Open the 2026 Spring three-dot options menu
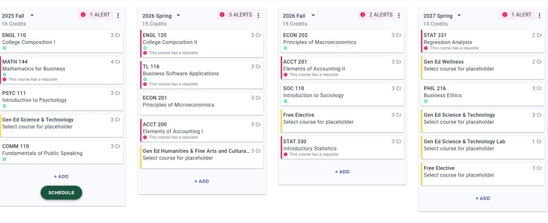 (258, 15)
